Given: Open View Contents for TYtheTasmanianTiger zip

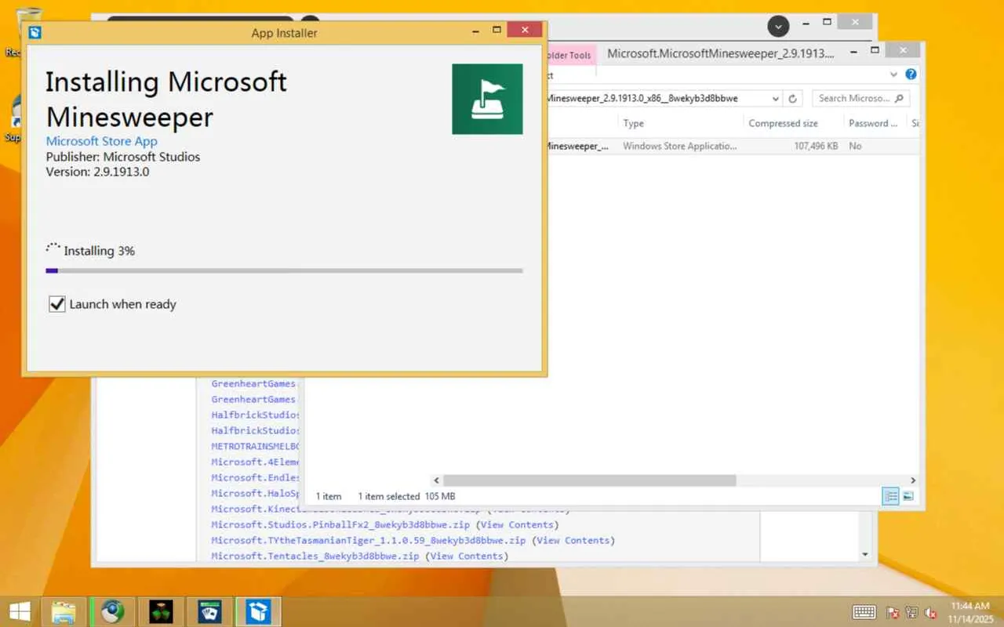Looking at the screenshot, I should point(573,540).
